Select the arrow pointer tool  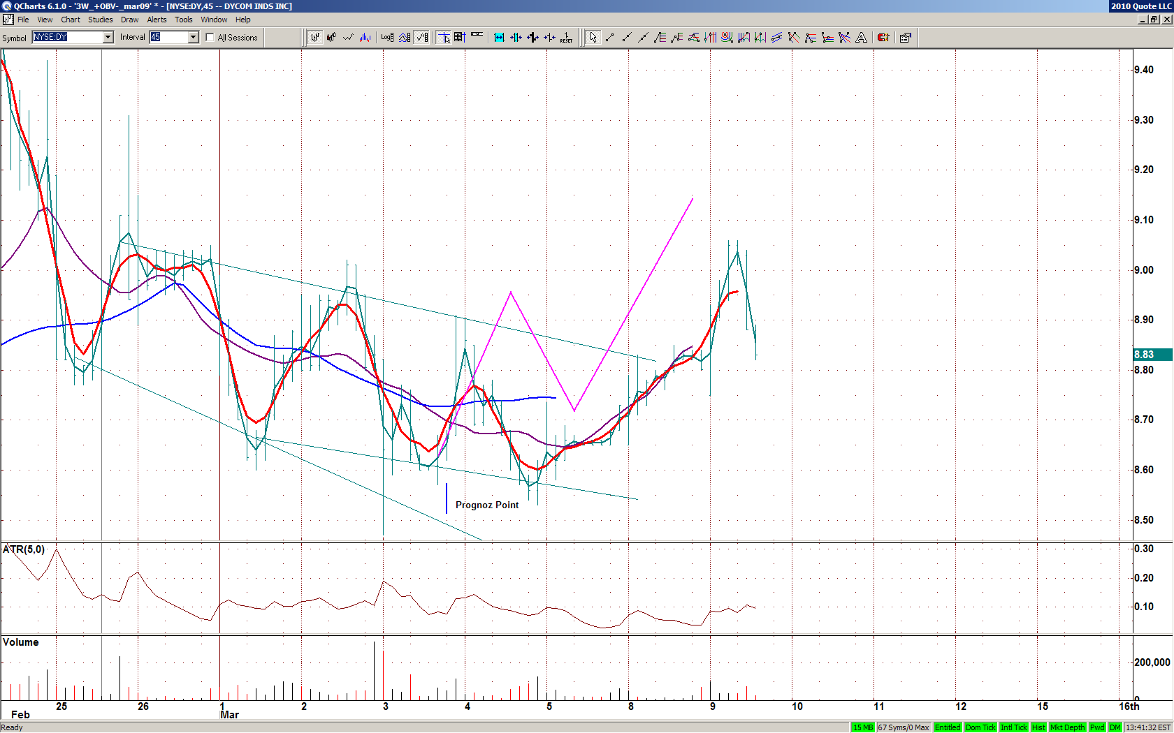coord(593,38)
